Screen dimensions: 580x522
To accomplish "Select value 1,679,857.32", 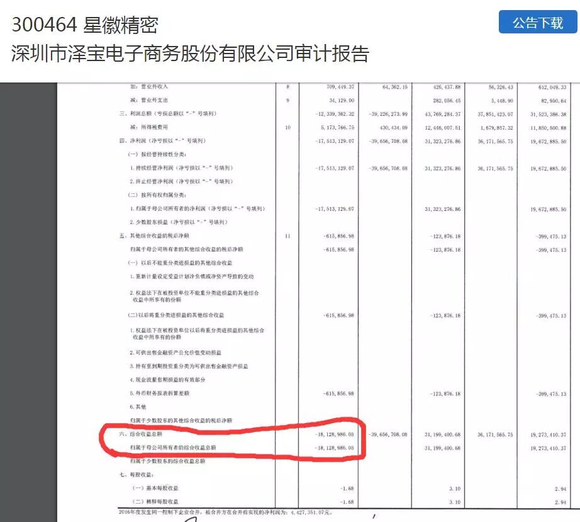I will [x=497, y=128].
